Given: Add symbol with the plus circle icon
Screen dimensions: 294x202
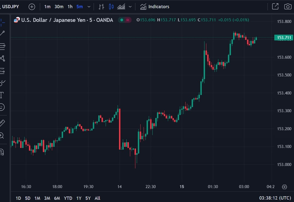Looking at the screenshot, I should pyautogui.click(x=32, y=7).
